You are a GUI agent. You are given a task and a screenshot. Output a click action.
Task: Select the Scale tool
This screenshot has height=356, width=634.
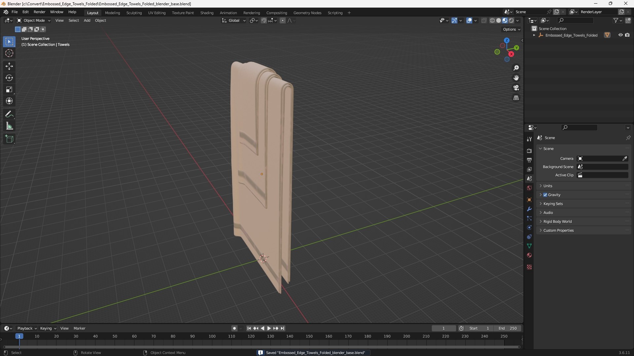(9, 89)
